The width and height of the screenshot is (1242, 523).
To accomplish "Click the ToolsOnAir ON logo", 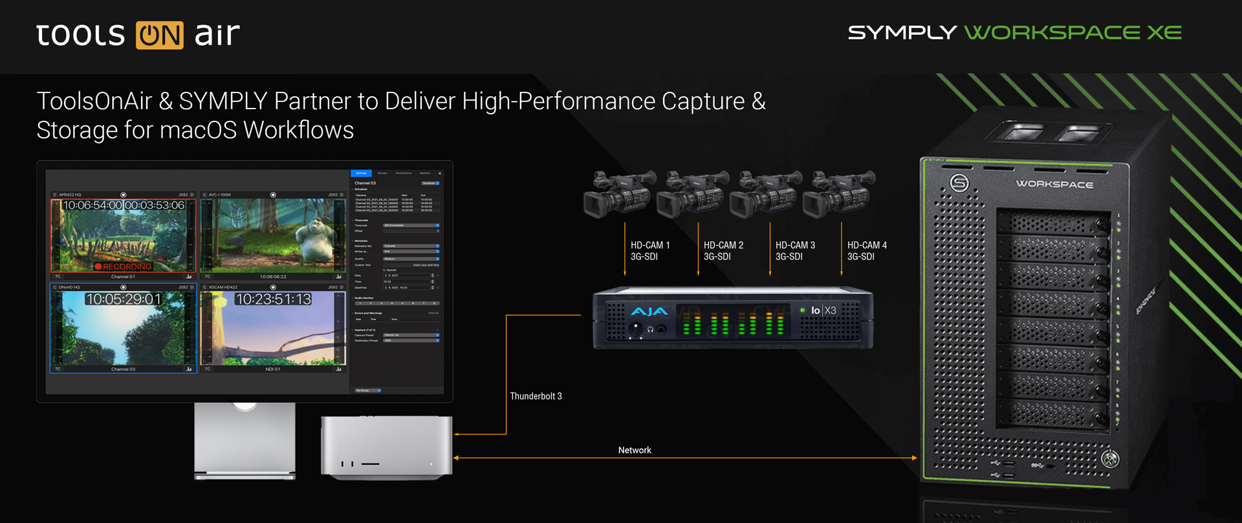I will [x=159, y=35].
